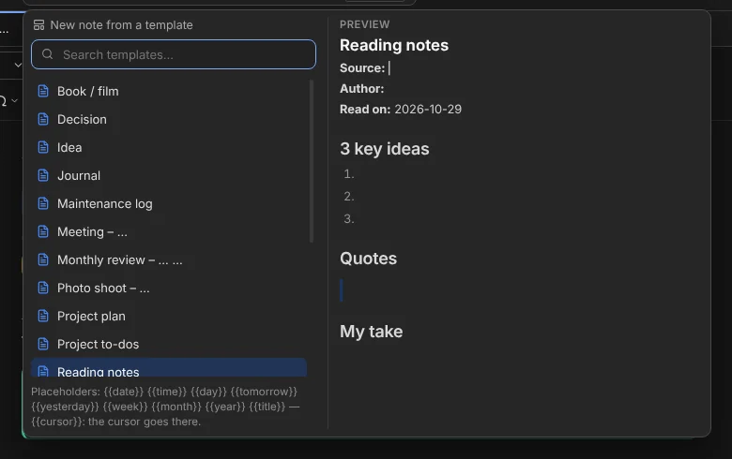Click list item number 1 in preview
Viewport: 732px width, 459px height.
(x=349, y=174)
